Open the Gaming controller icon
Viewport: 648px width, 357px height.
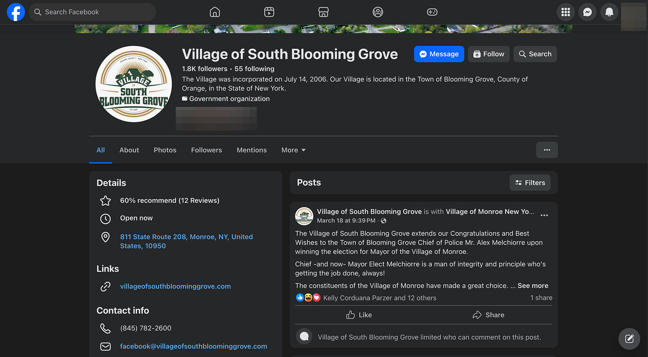coord(432,12)
